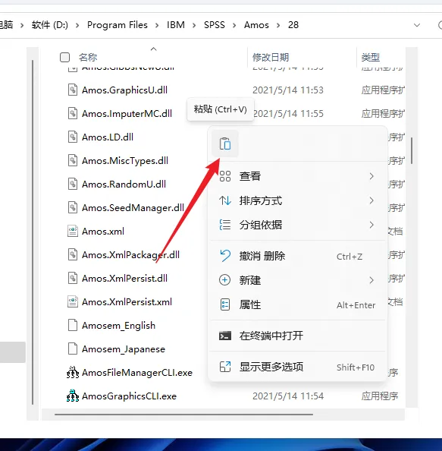Sort by 名称 column header
The height and width of the screenshot is (451, 442).
[x=88, y=57]
